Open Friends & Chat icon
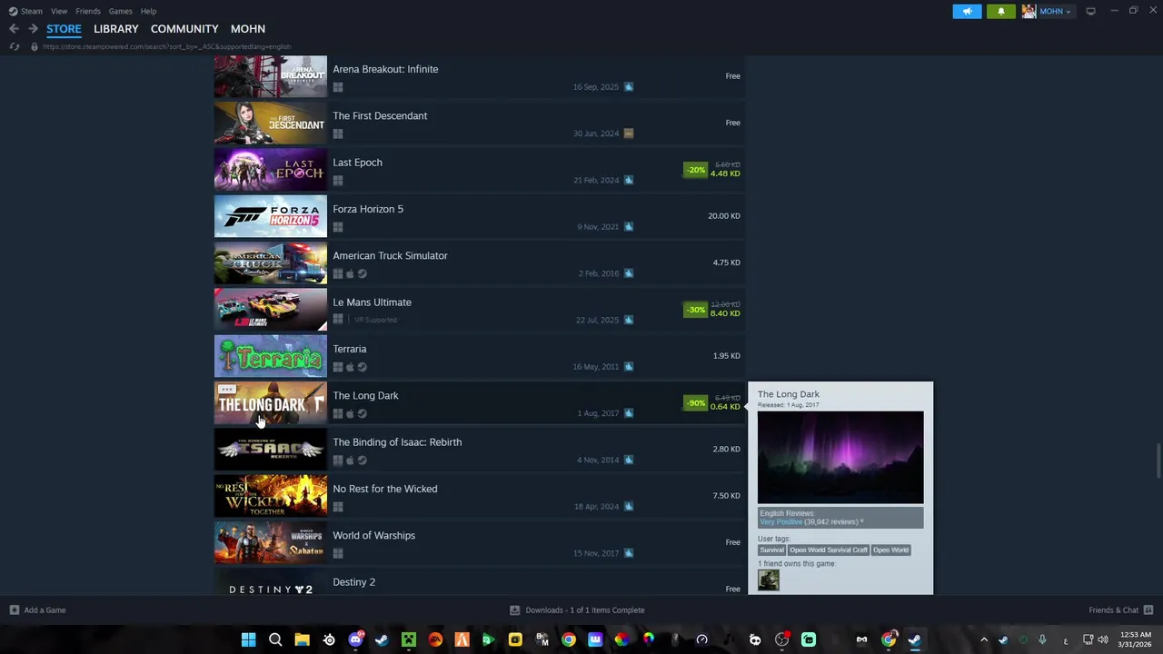Screen dimensions: 1163x654 pos(1148,610)
